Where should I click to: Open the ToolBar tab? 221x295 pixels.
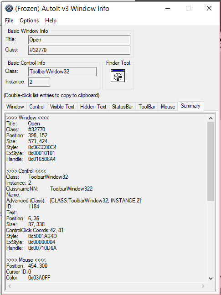point(147,107)
